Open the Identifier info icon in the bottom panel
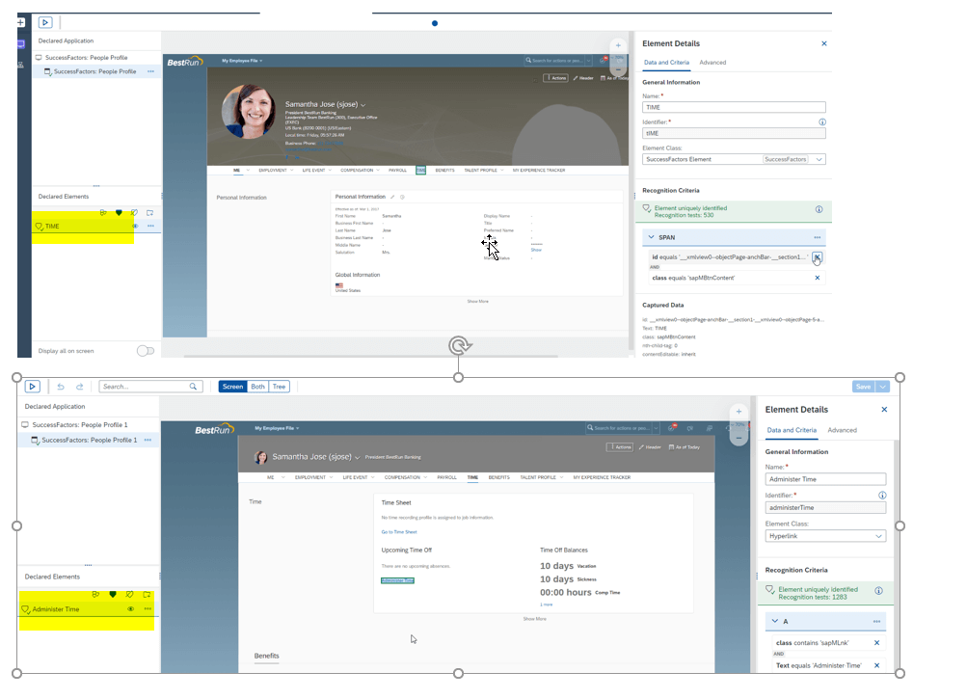This screenshot has height=699, width=967. pos(882,496)
